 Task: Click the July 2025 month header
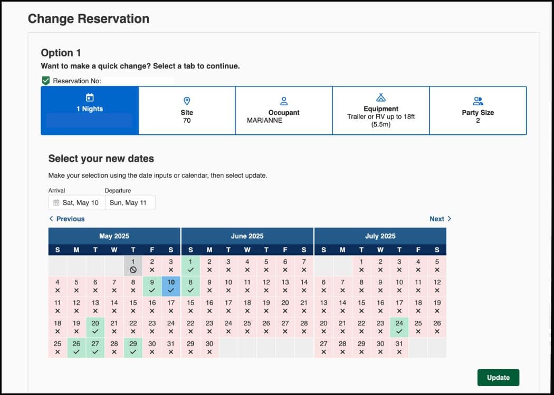point(380,236)
